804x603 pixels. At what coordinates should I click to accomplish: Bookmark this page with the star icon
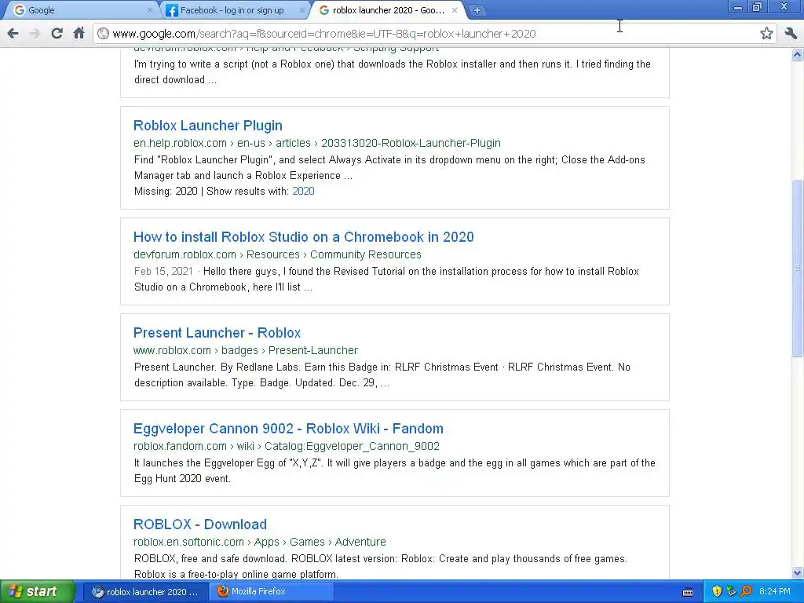click(x=766, y=34)
